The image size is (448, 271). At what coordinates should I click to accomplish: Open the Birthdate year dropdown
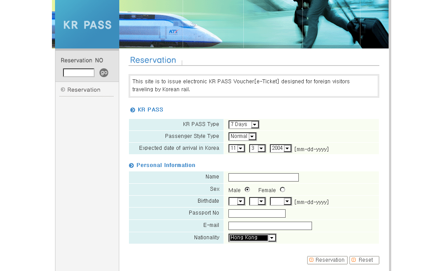pos(281,201)
